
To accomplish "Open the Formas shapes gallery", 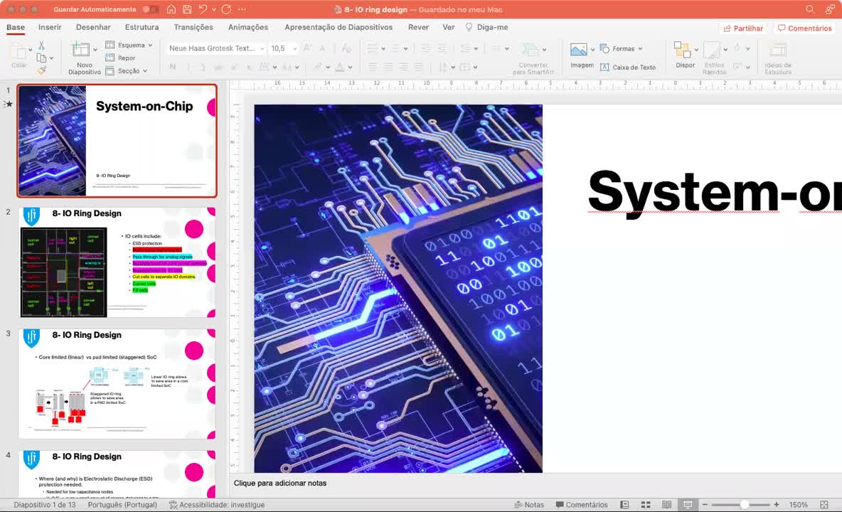I will point(621,49).
